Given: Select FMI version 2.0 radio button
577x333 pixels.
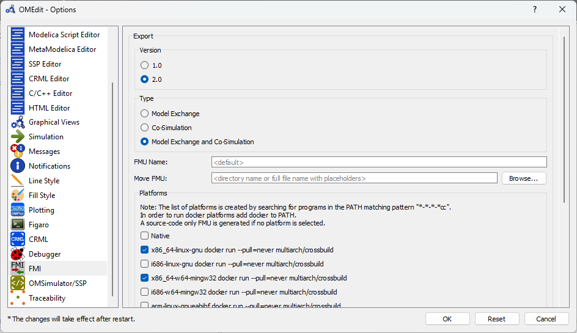Looking at the screenshot, I should [145, 79].
